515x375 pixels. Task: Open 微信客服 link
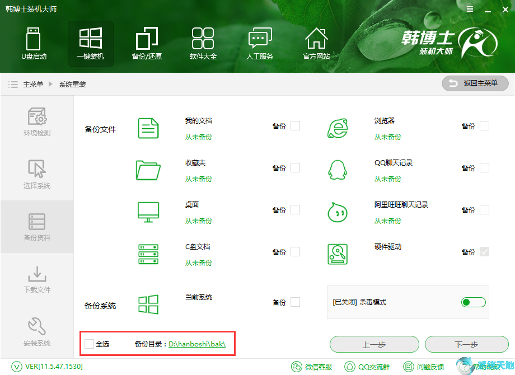[x=312, y=367]
